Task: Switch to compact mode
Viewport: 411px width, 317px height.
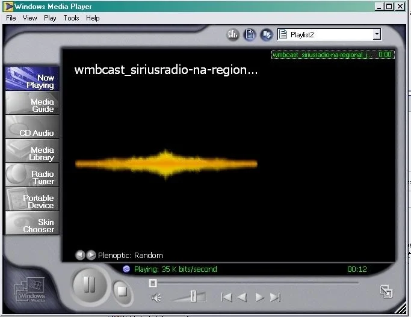Action: click(x=386, y=292)
